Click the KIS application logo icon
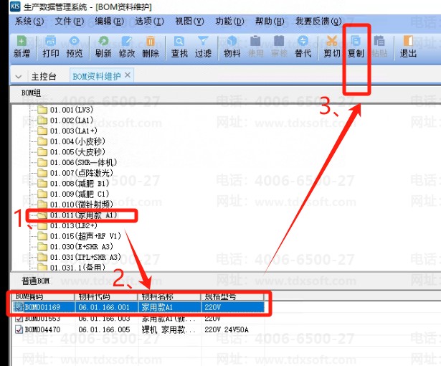 click(x=15, y=6)
